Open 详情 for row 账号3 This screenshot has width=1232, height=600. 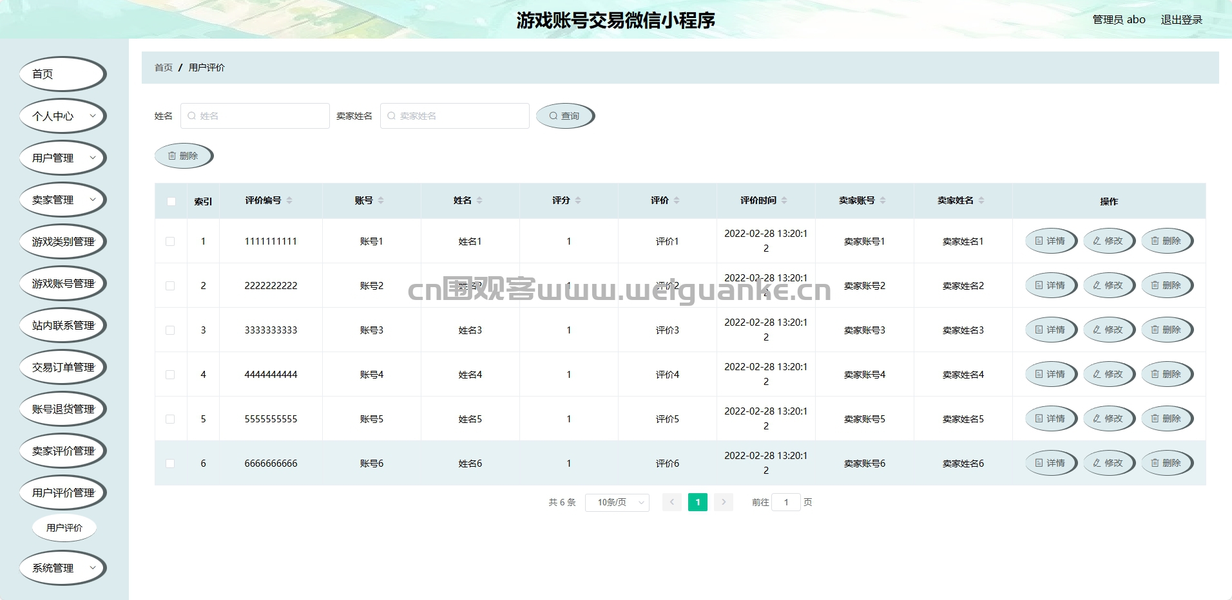[x=1051, y=330]
